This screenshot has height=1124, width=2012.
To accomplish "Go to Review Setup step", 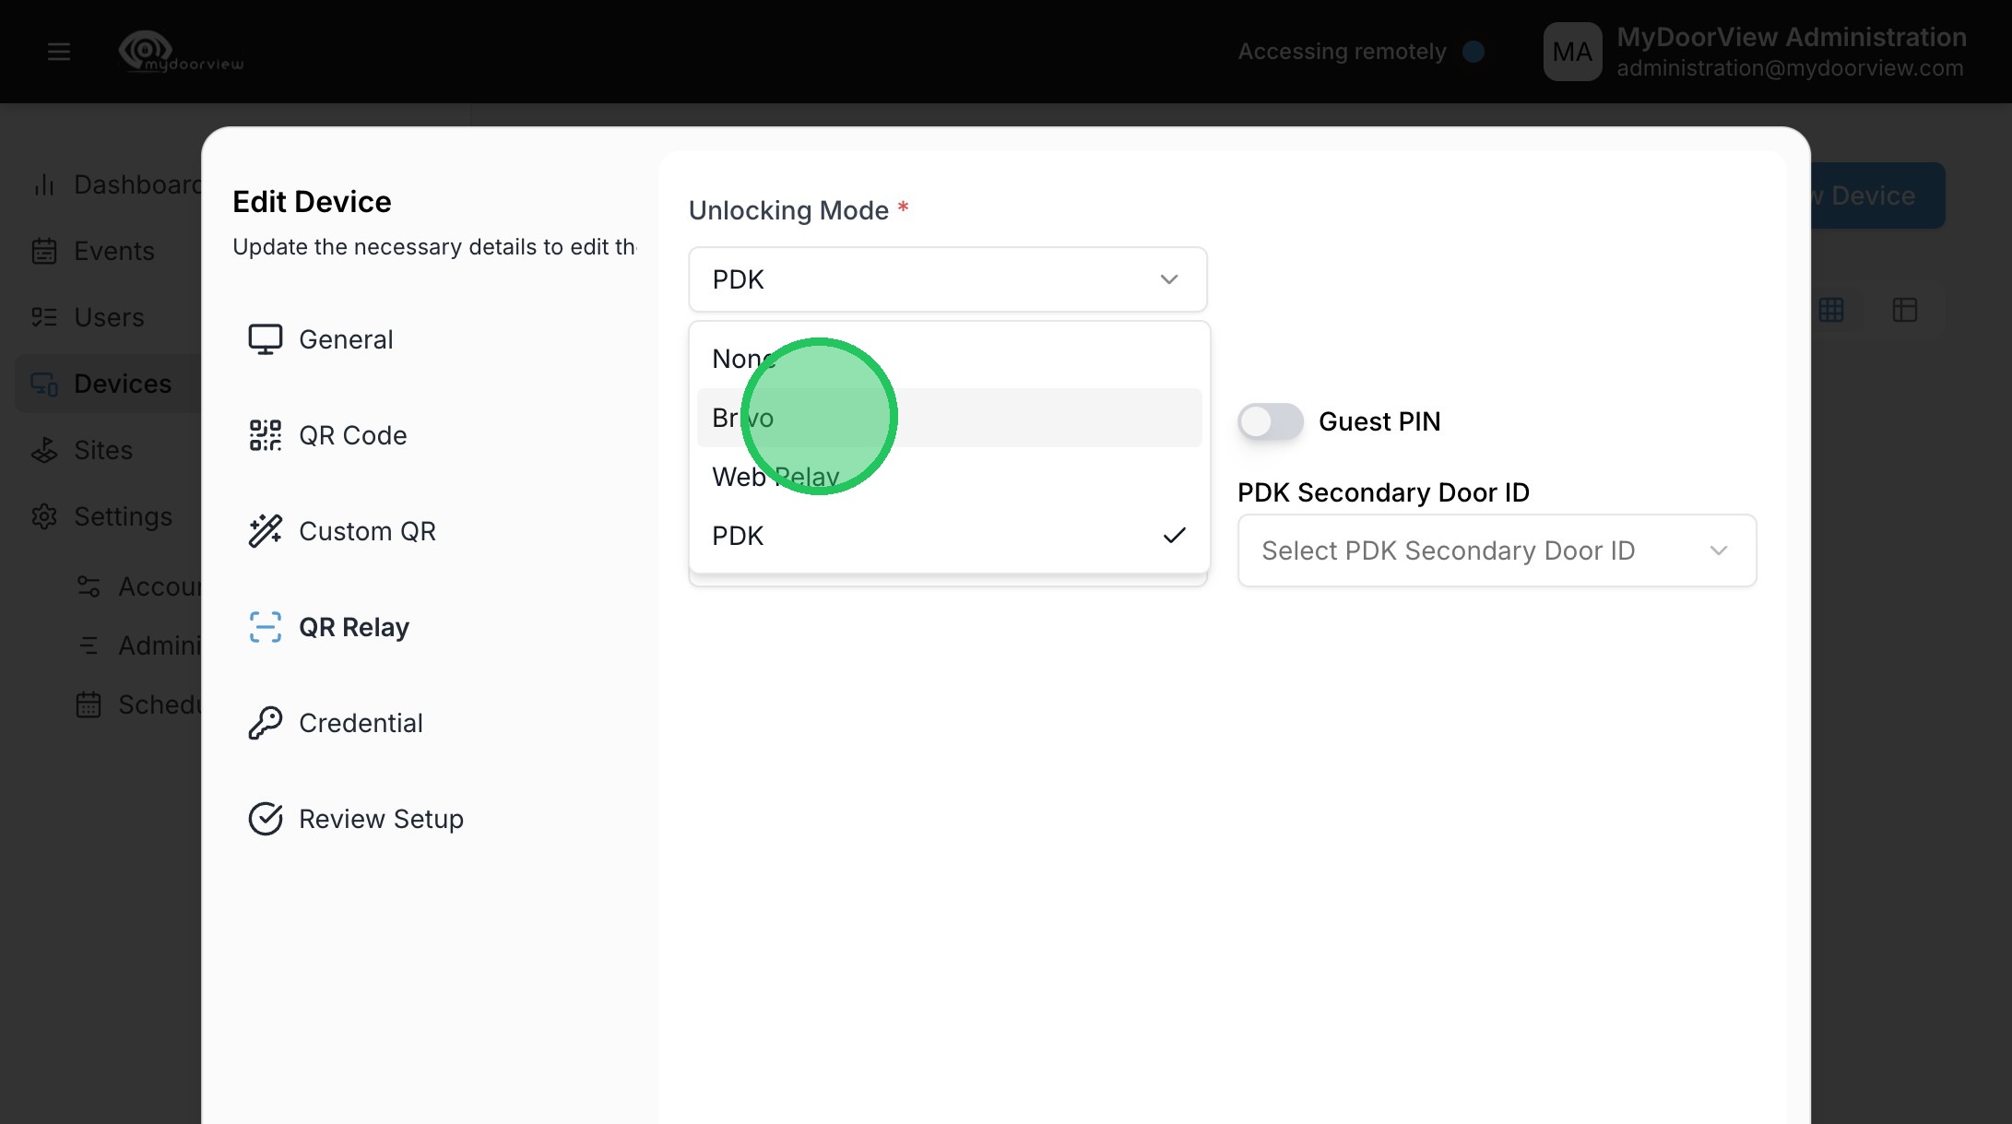I will [x=381, y=819].
